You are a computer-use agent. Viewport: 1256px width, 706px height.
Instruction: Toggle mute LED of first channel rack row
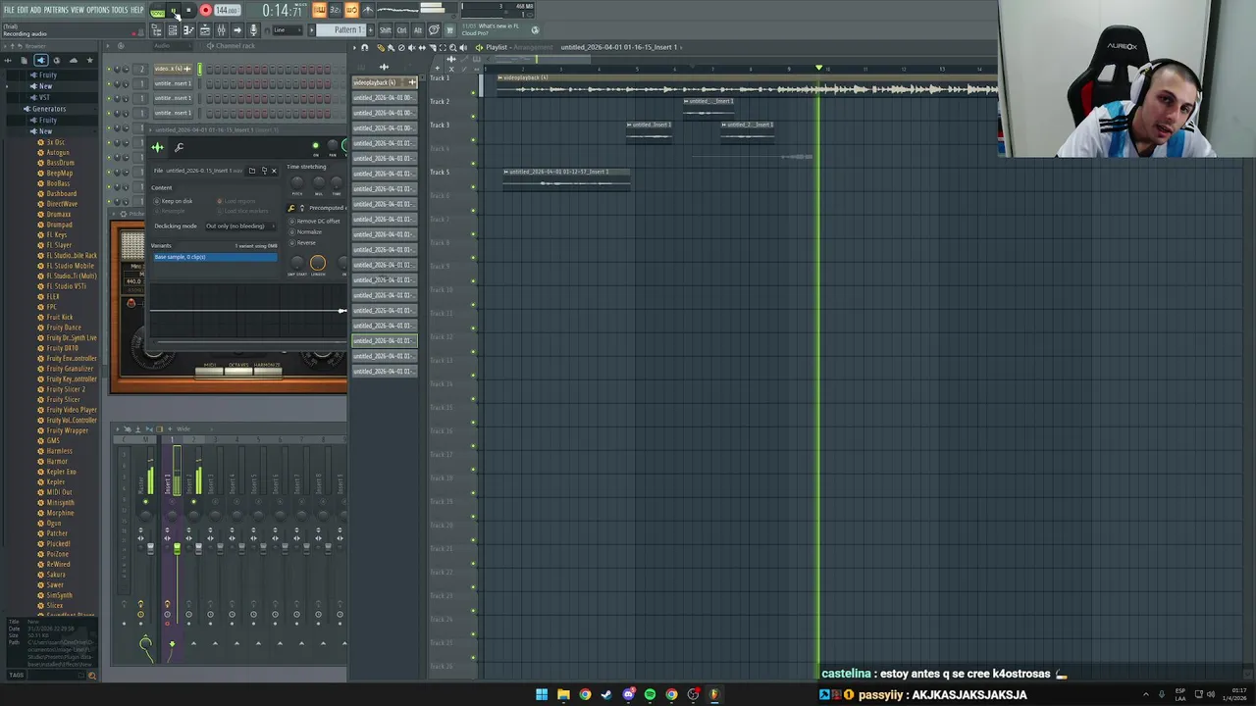pos(109,69)
